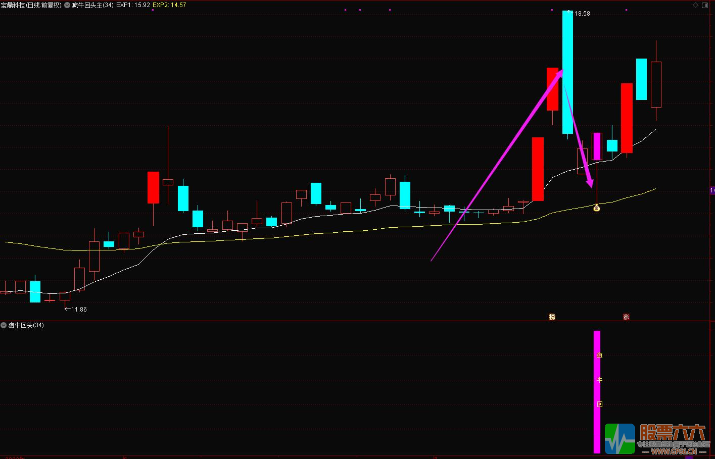Screen dimensions: 715x459
Task: Select the magenta 疯牛回头 signal bar
Action: (x=597, y=391)
